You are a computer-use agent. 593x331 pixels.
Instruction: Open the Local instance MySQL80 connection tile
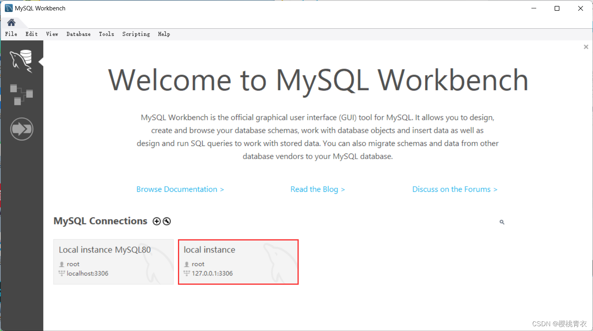(x=114, y=262)
